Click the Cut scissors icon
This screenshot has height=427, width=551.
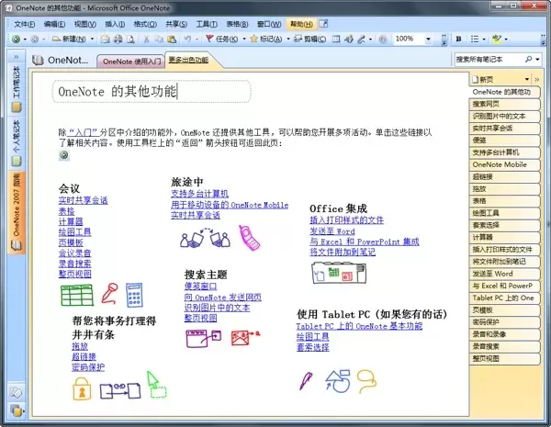point(147,39)
